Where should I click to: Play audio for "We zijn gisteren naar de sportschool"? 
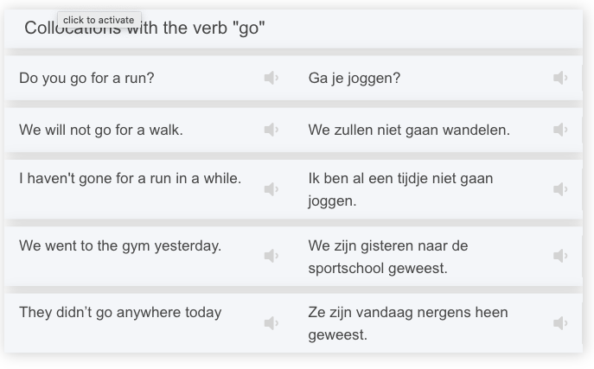tap(560, 256)
